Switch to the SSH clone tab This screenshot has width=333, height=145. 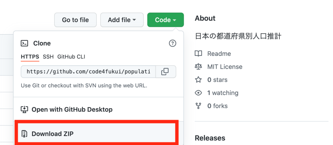point(48,56)
